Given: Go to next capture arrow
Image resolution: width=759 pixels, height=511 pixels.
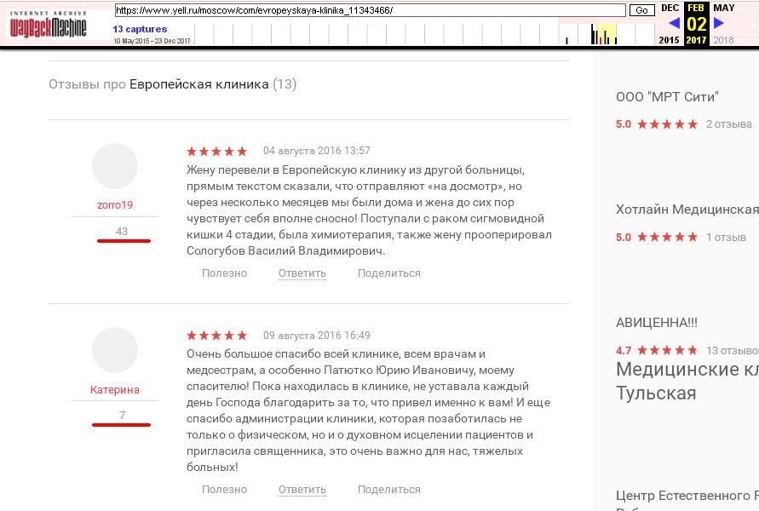Looking at the screenshot, I should pyautogui.click(x=719, y=24).
